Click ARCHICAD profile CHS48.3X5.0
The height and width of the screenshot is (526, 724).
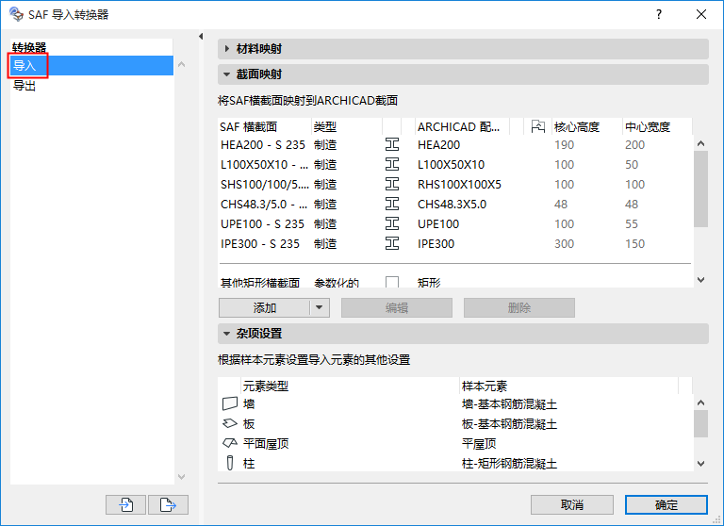(x=452, y=205)
